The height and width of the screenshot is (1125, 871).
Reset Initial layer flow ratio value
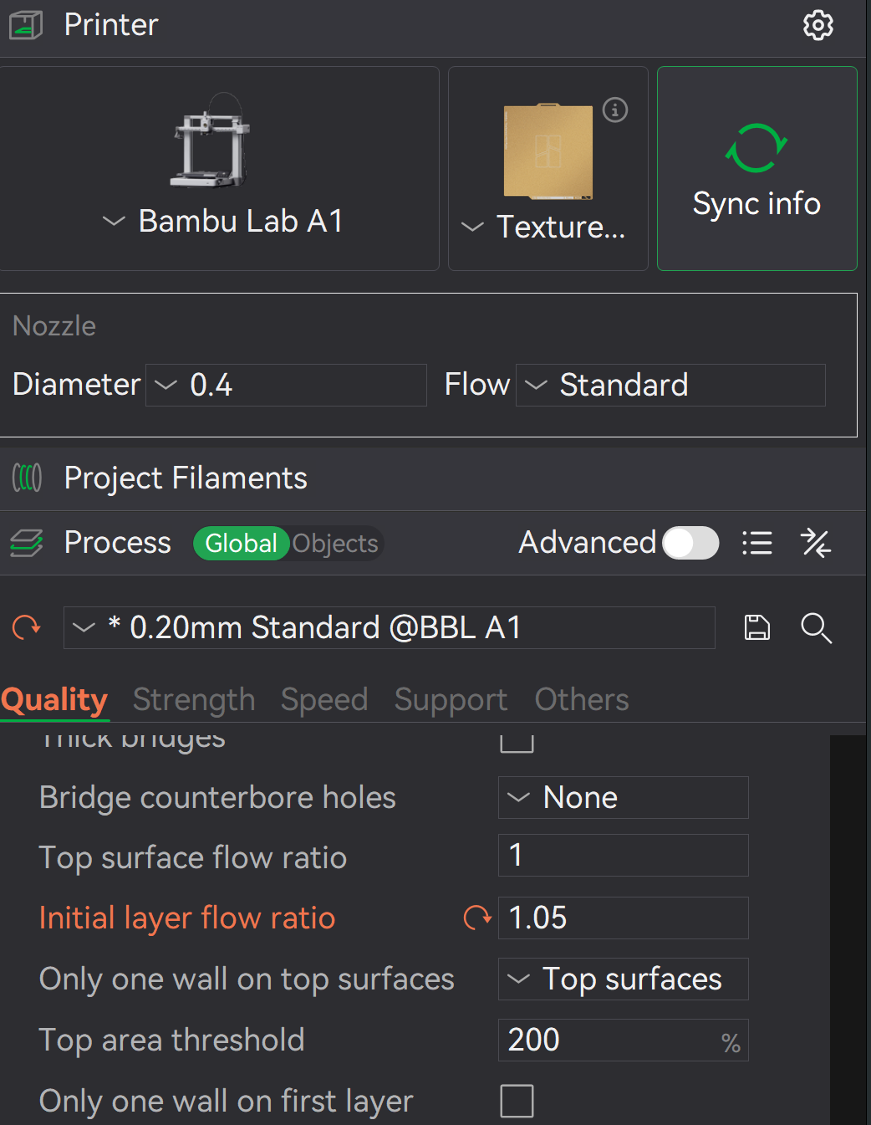[477, 918]
